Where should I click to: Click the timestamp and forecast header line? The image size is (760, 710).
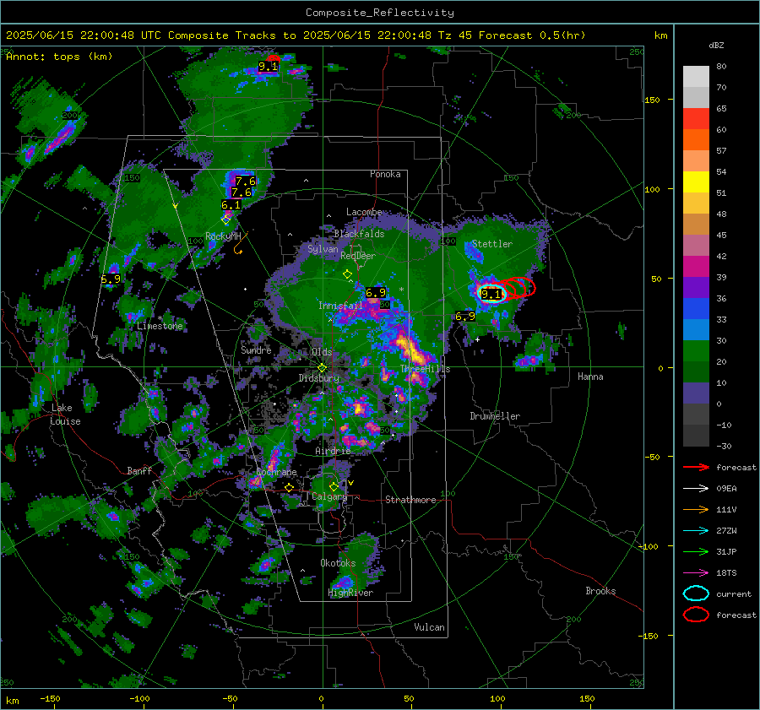(296, 35)
